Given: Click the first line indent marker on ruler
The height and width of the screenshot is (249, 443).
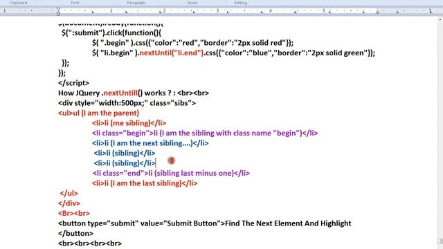Looking at the screenshot, I should 58,9.
